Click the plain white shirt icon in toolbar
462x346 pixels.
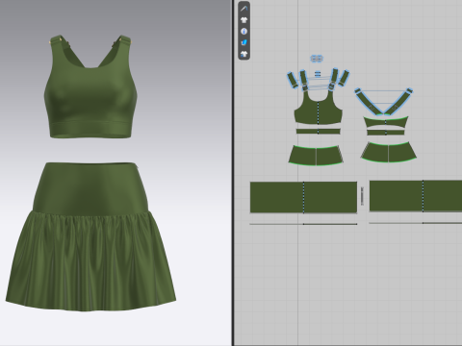click(244, 20)
